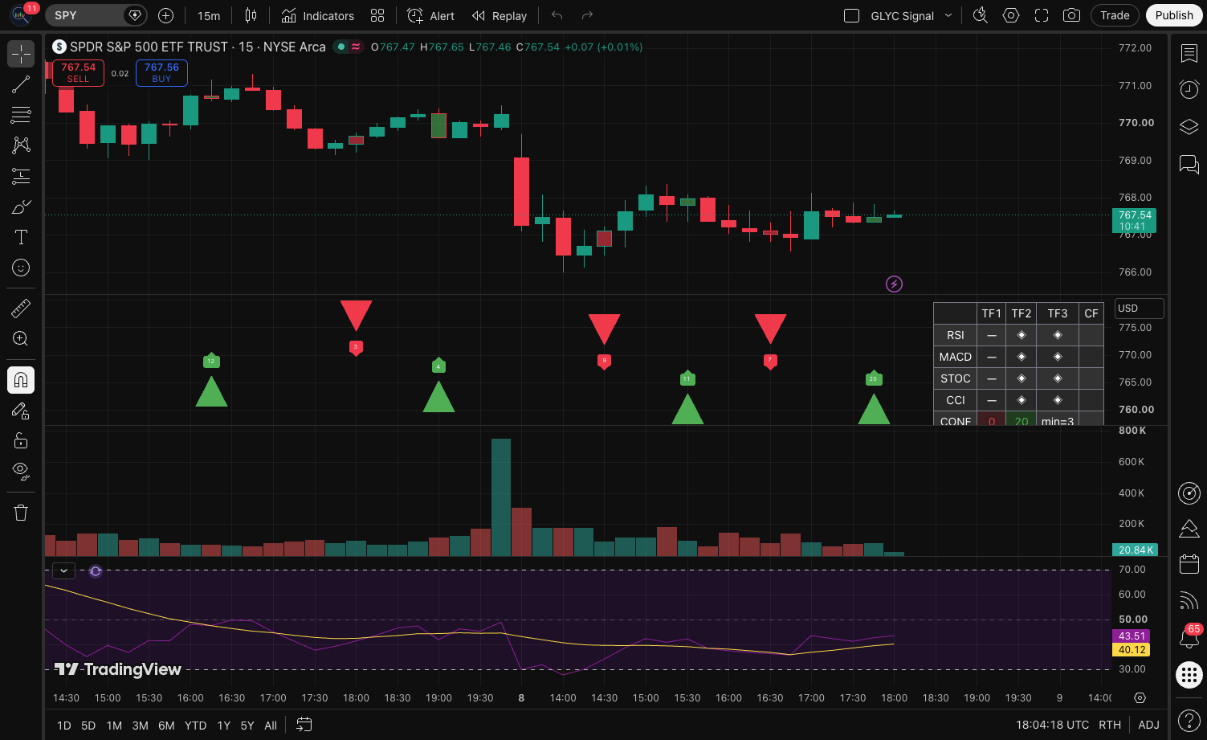Open the watchlist panel icon
This screenshot has height=740, width=1207.
[1189, 53]
